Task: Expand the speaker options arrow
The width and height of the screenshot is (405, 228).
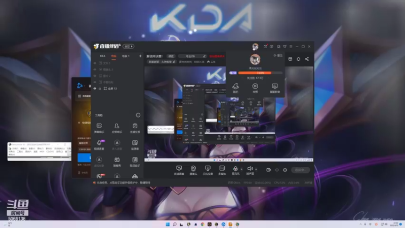Action: (x=256, y=169)
